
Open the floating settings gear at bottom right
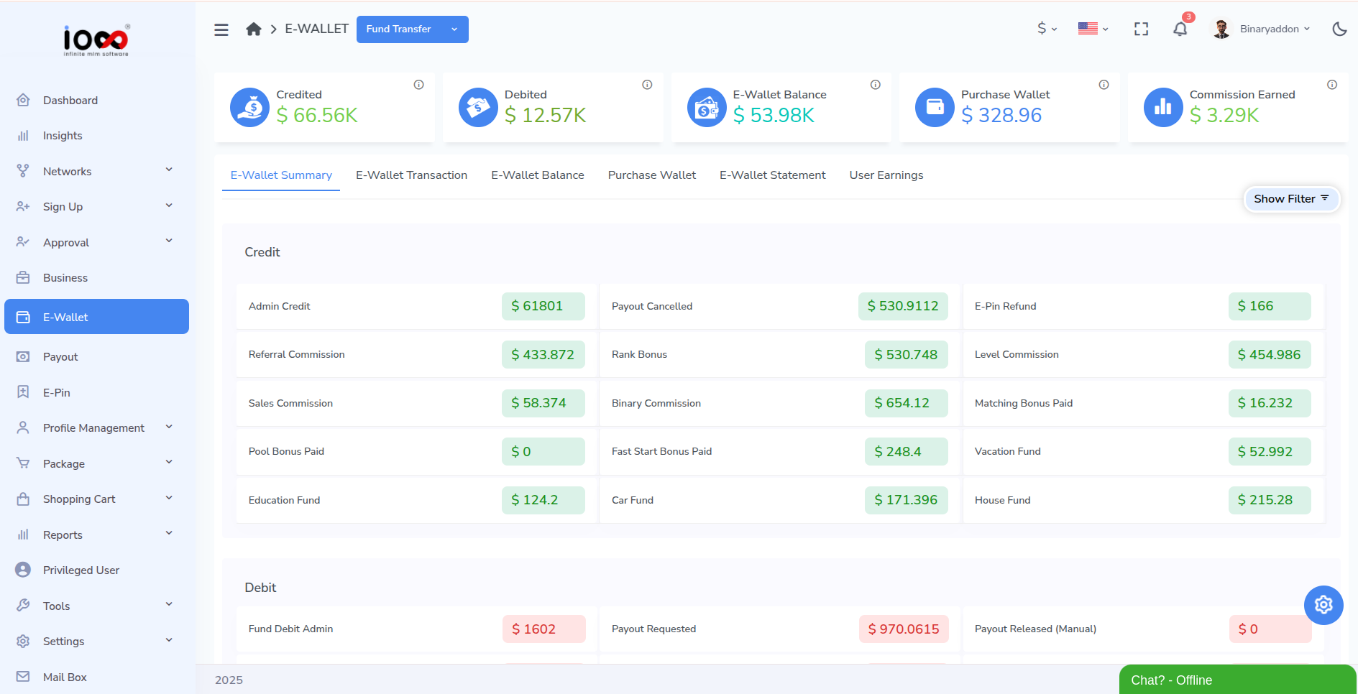coord(1323,605)
